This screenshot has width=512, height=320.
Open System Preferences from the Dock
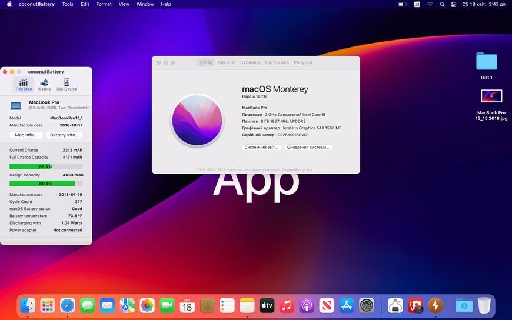(367, 306)
